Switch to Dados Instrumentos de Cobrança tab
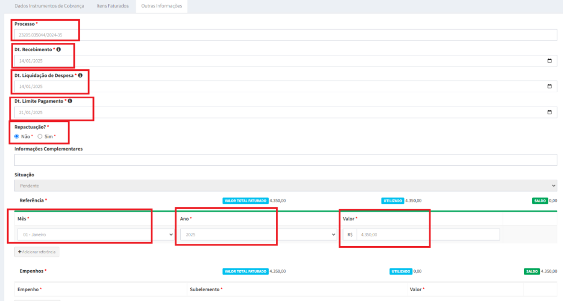Screen dimensions: 563x301 click(x=49, y=6)
